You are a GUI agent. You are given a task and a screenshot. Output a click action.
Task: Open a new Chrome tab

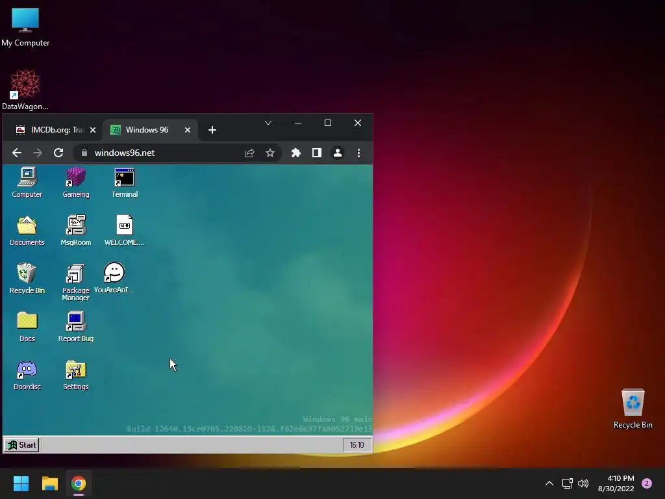coord(212,130)
